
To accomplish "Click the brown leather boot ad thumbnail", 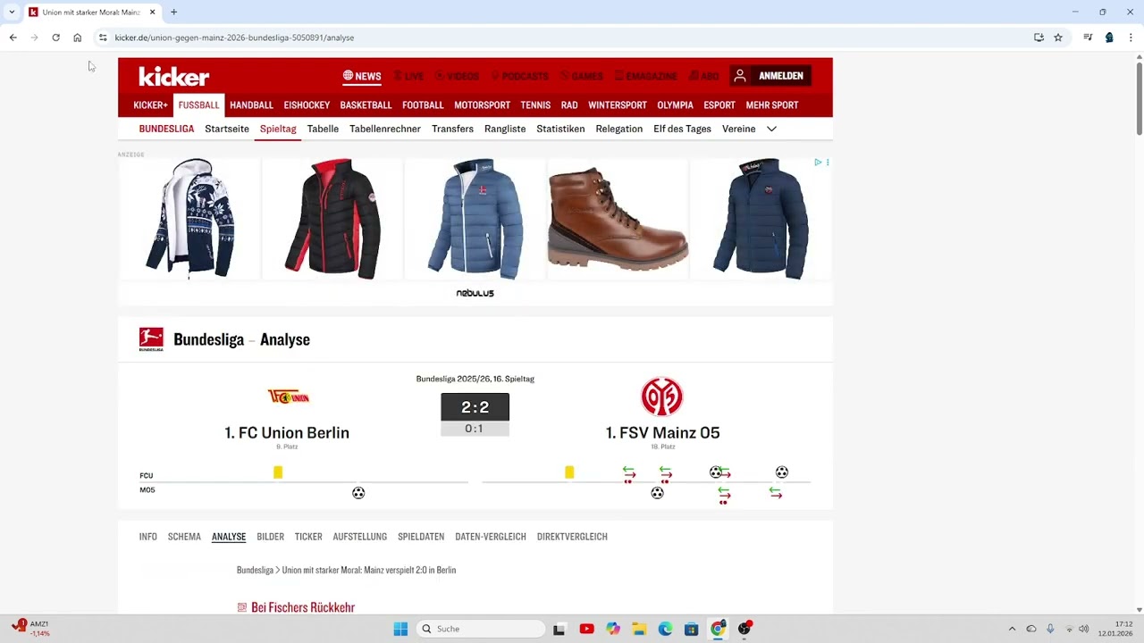I will pos(618,219).
